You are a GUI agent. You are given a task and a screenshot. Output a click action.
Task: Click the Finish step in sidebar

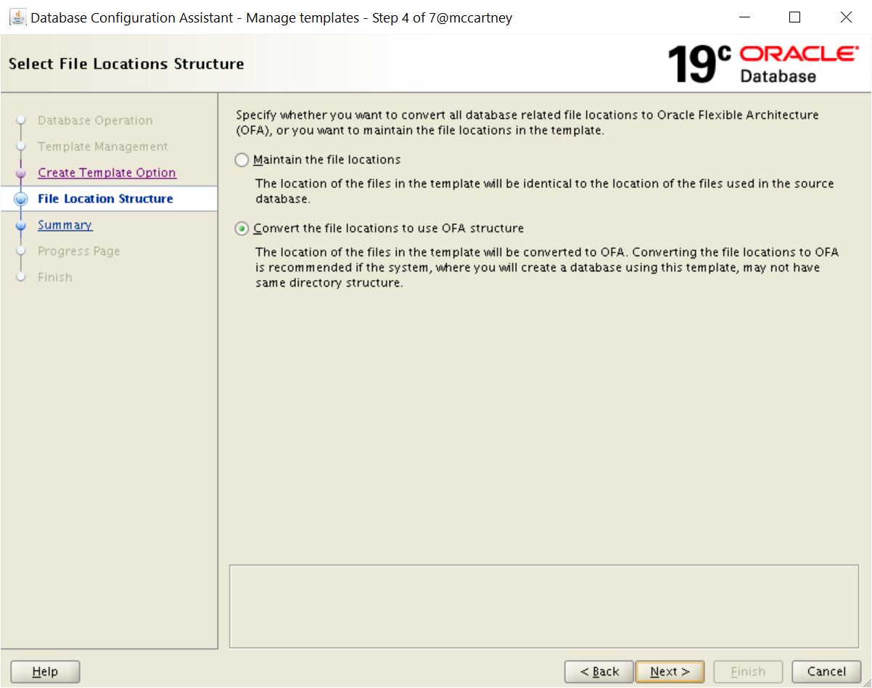[x=54, y=277]
